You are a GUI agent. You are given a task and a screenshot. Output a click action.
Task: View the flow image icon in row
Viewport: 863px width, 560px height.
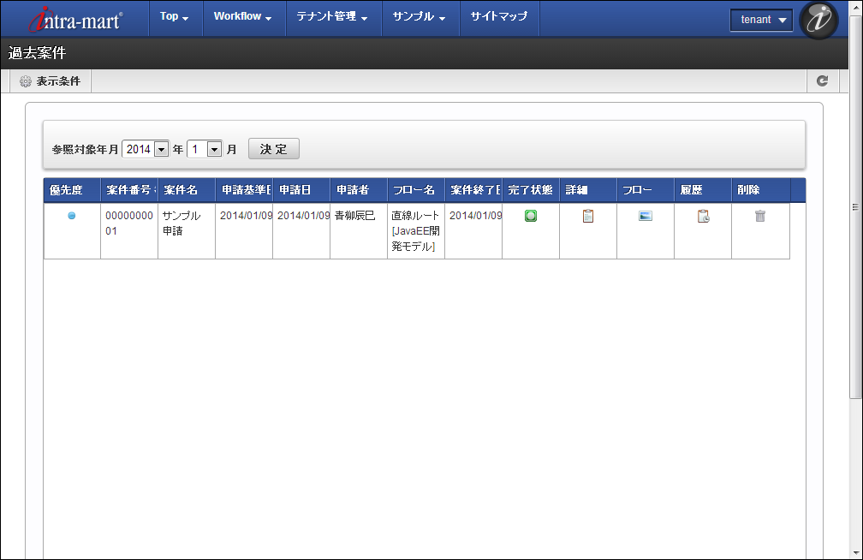(x=646, y=216)
